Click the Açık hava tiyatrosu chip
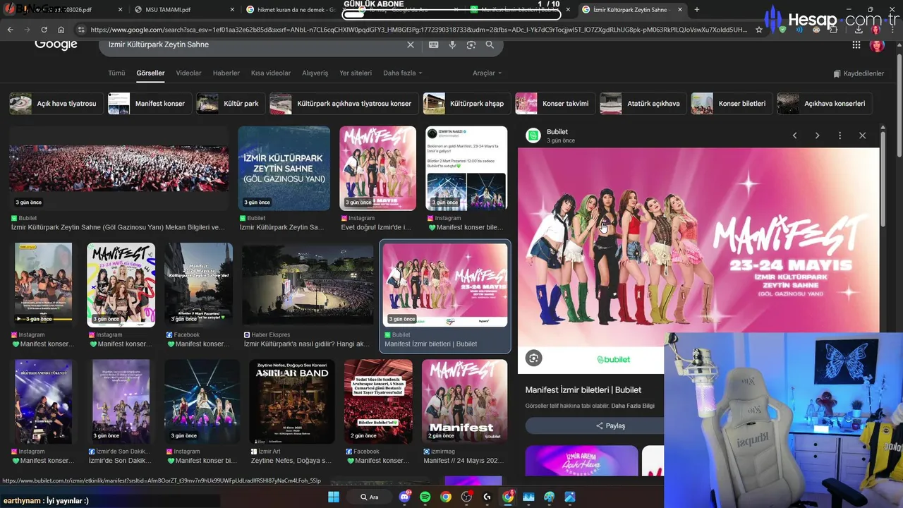 (x=56, y=103)
